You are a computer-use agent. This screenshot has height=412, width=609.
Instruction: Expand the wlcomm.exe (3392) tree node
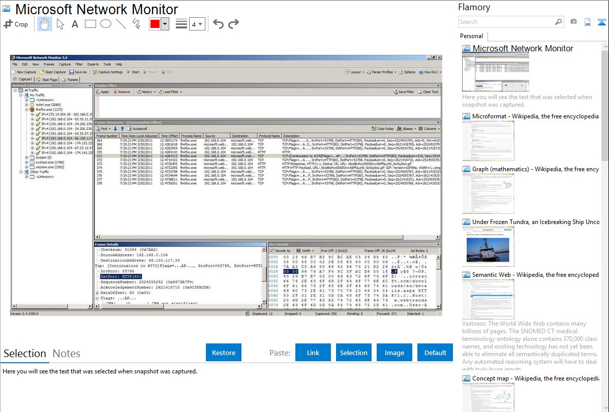pos(27,167)
